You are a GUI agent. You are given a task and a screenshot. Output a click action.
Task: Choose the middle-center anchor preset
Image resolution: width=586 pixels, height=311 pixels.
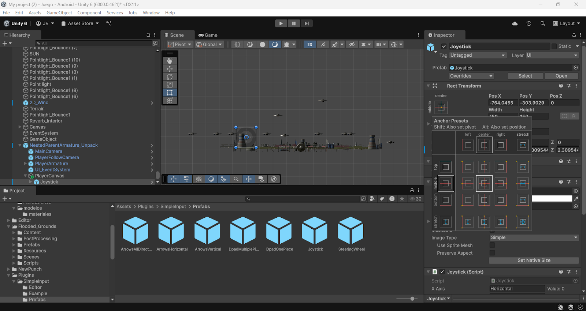pos(484,184)
